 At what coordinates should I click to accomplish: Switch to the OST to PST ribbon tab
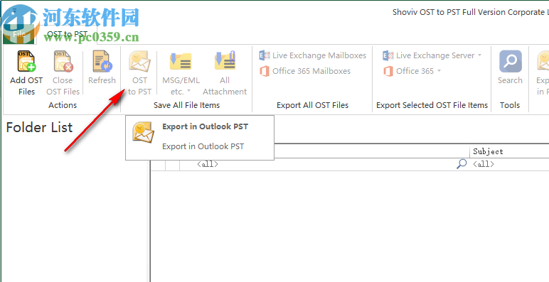(x=68, y=34)
